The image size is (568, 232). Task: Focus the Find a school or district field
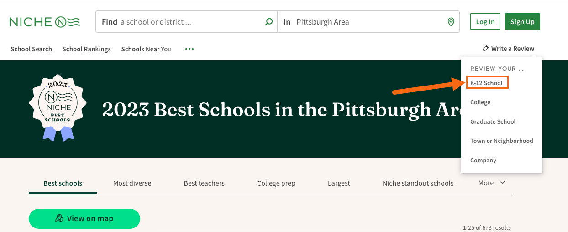point(186,22)
